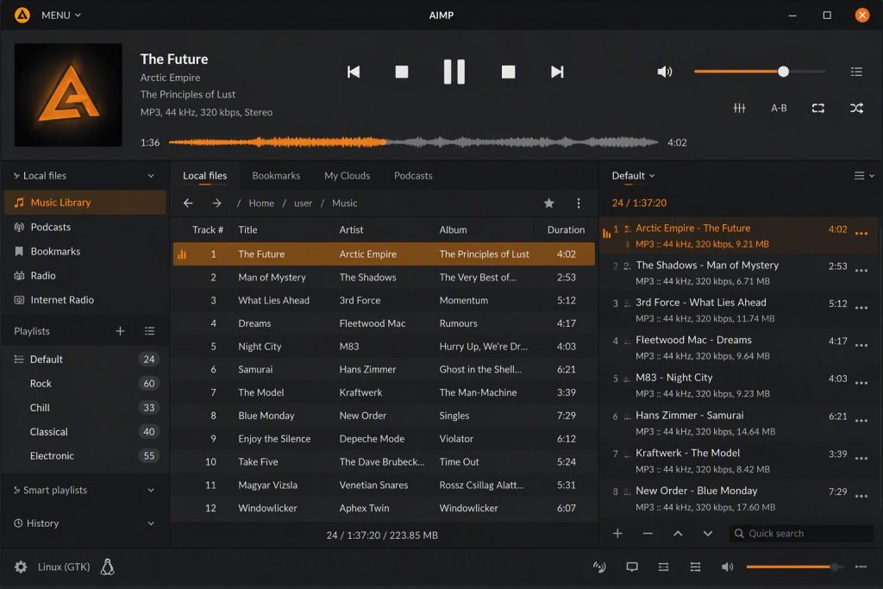
Task: Select the Default playlist in sidebar
Action: [x=85, y=360]
